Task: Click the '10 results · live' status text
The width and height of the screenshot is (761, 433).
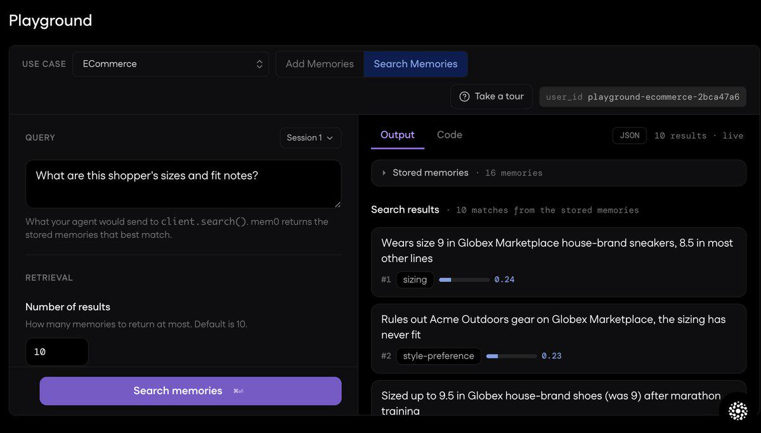Action: (x=699, y=135)
